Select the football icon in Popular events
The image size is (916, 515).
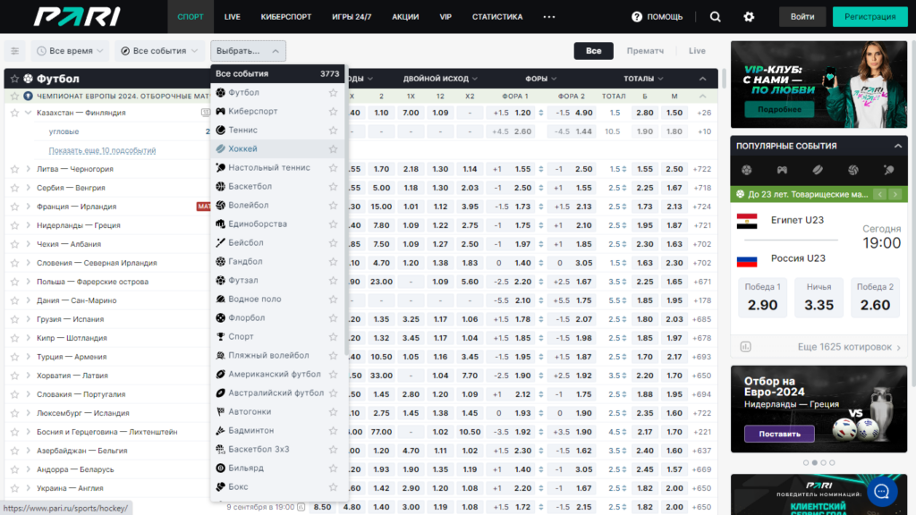(x=747, y=170)
